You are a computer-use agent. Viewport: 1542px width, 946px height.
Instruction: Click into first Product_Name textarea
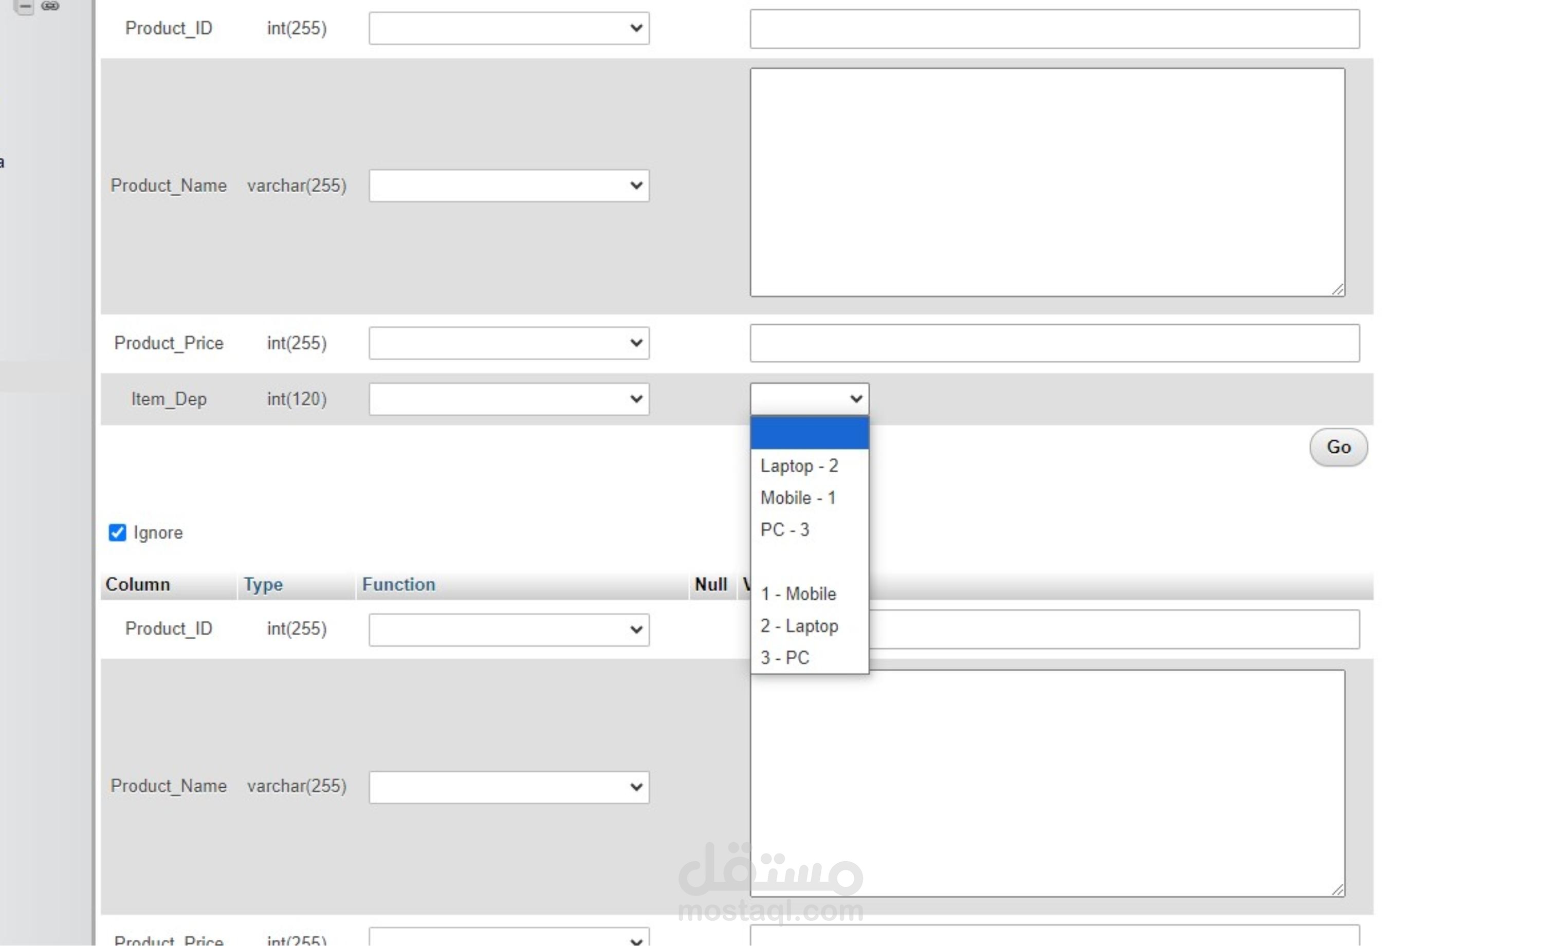pos(1047,182)
